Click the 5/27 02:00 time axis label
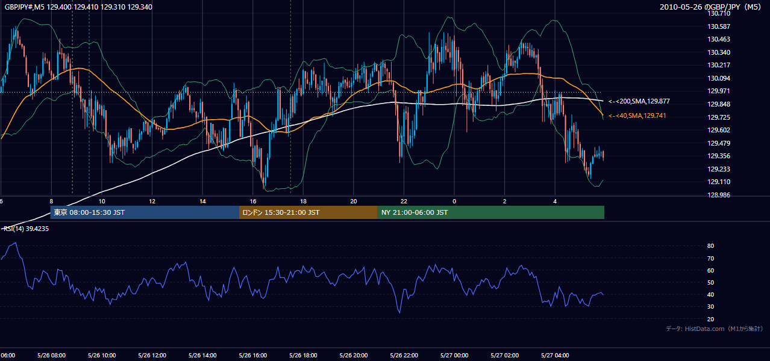770x361 pixels. pos(505,356)
